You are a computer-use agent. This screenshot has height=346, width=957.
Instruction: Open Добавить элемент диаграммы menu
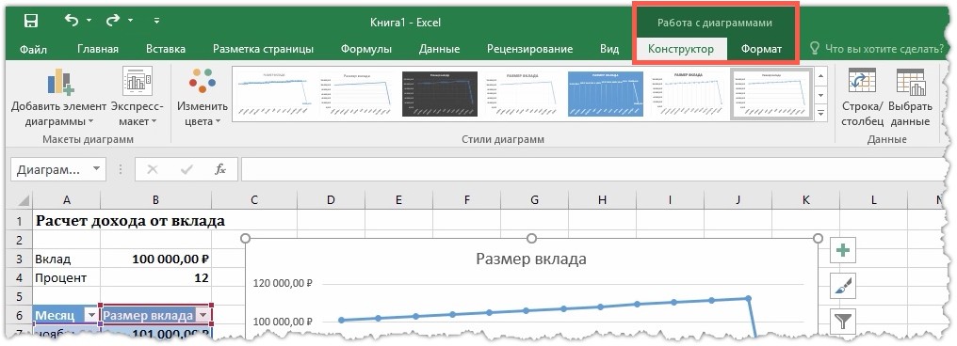pyautogui.click(x=58, y=98)
